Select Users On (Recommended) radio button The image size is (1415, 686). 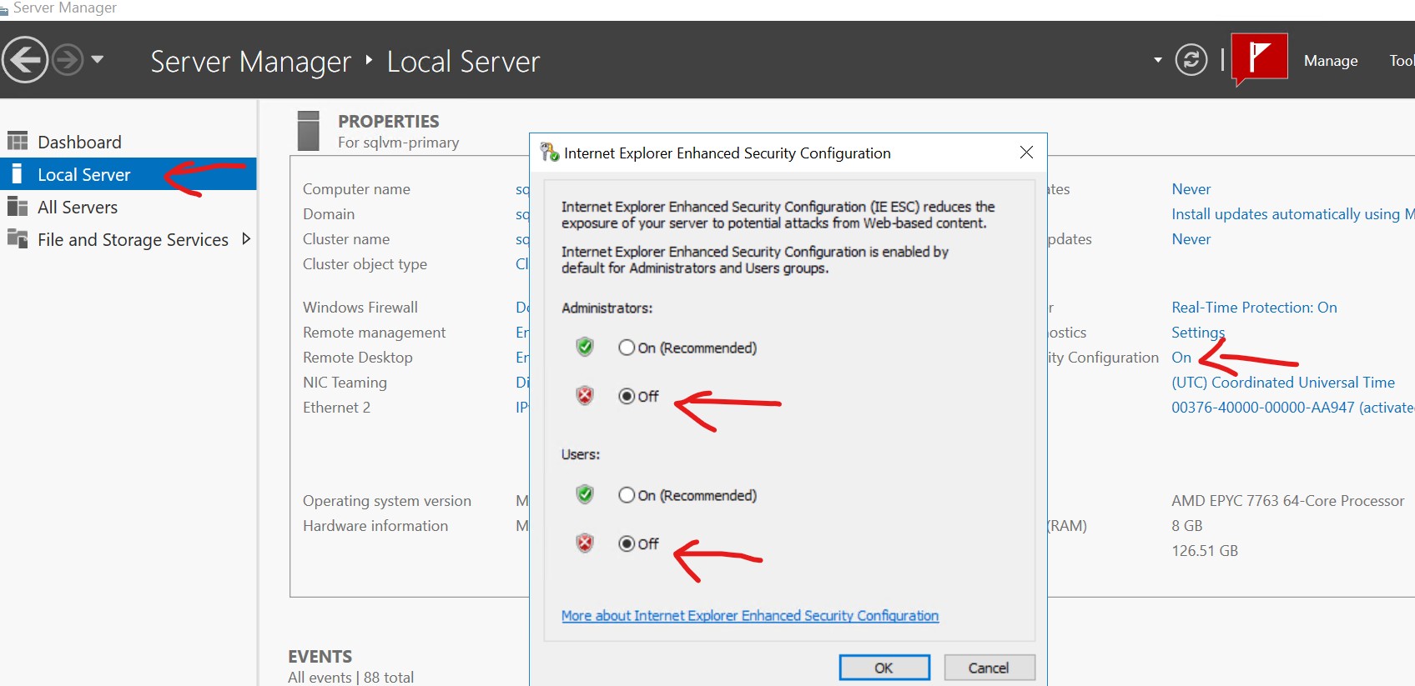pyautogui.click(x=627, y=495)
